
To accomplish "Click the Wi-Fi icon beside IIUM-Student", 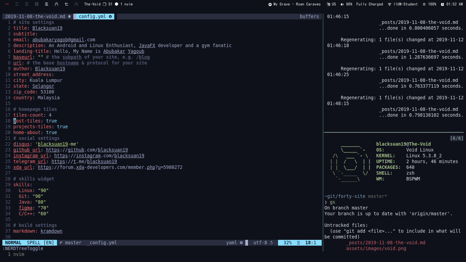I will pyautogui.click(x=390, y=4).
